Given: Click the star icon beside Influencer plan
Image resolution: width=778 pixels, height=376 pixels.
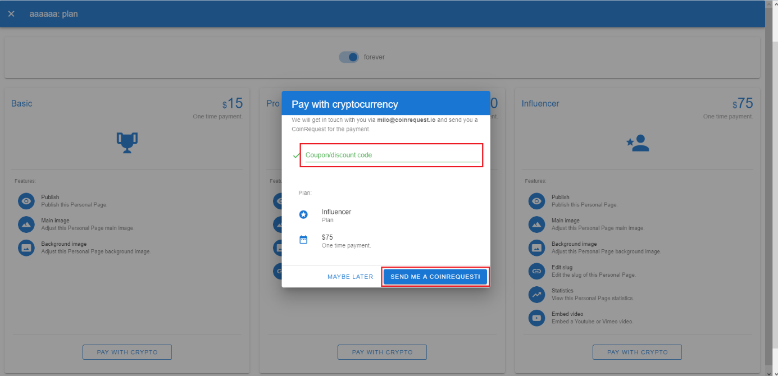Looking at the screenshot, I should [303, 215].
